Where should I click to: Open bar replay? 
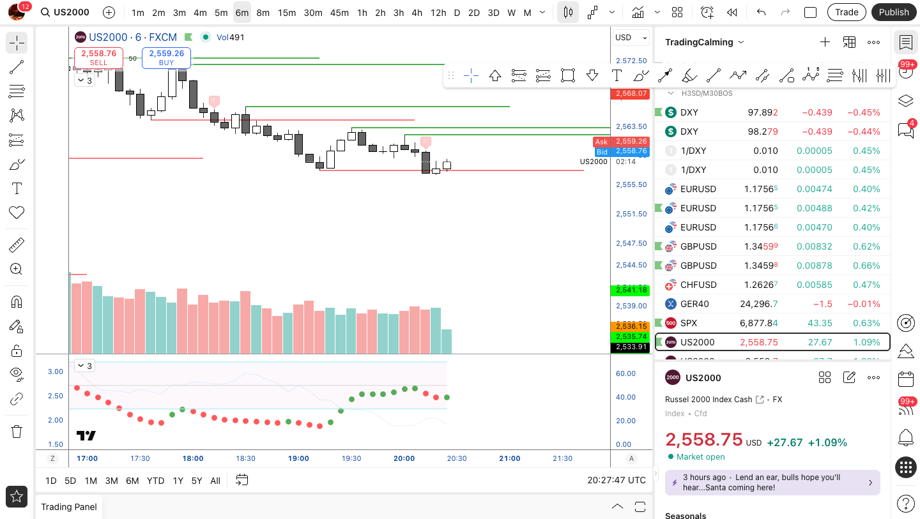click(x=732, y=12)
